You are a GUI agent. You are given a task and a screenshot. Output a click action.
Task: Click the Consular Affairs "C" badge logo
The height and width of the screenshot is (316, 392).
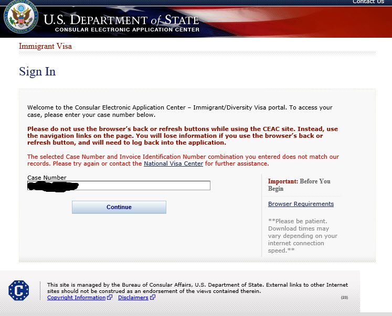pyautogui.click(x=19, y=290)
